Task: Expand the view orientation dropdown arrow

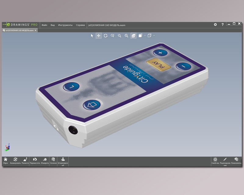Action: click(x=154, y=36)
